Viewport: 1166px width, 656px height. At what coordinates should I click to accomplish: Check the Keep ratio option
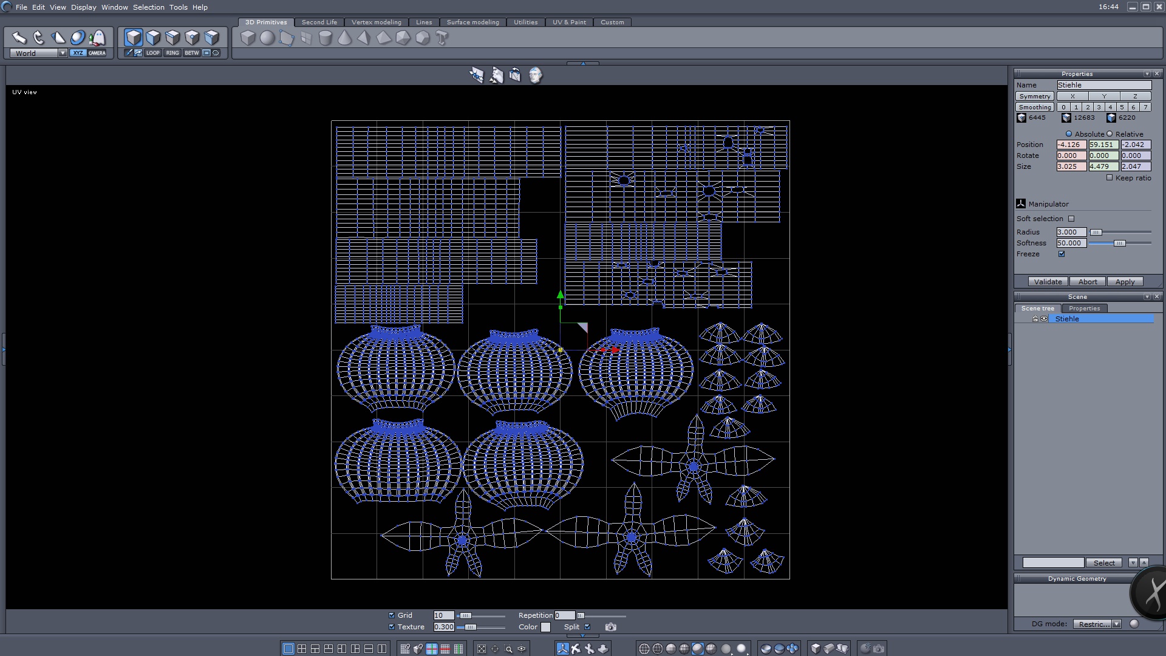click(x=1110, y=178)
